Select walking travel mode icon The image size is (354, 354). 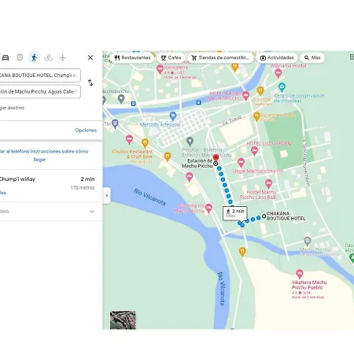34,57
